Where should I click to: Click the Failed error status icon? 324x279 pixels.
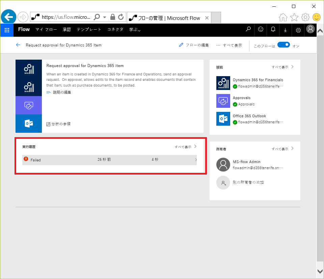click(26, 159)
